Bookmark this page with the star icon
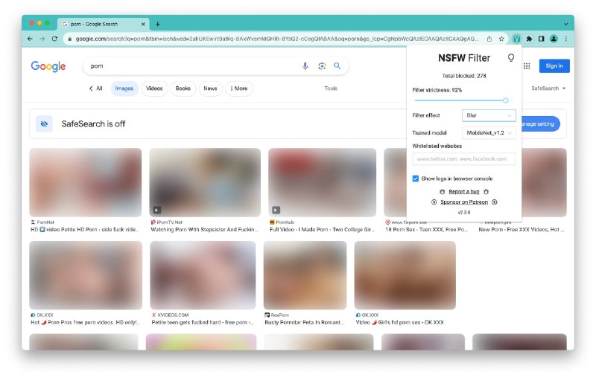Screen dimensions: 596x372 pos(501,39)
